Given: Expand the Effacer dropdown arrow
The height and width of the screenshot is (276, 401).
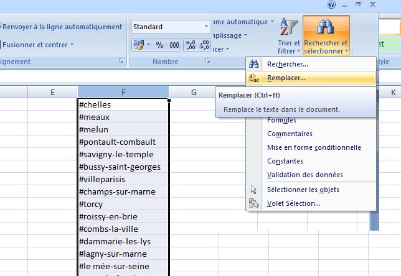Looking at the screenshot, I should pos(227,48).
